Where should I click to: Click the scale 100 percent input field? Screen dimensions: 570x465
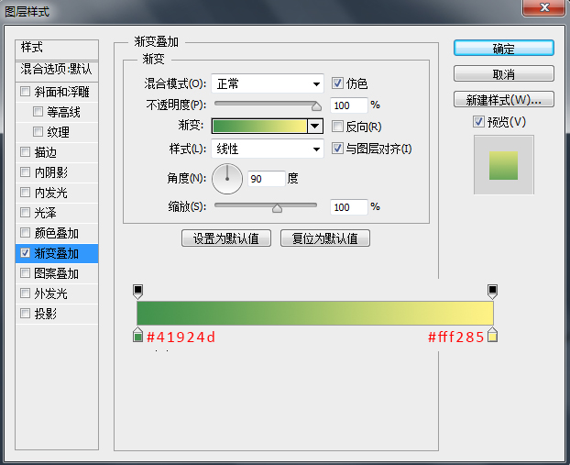[349, 207]
